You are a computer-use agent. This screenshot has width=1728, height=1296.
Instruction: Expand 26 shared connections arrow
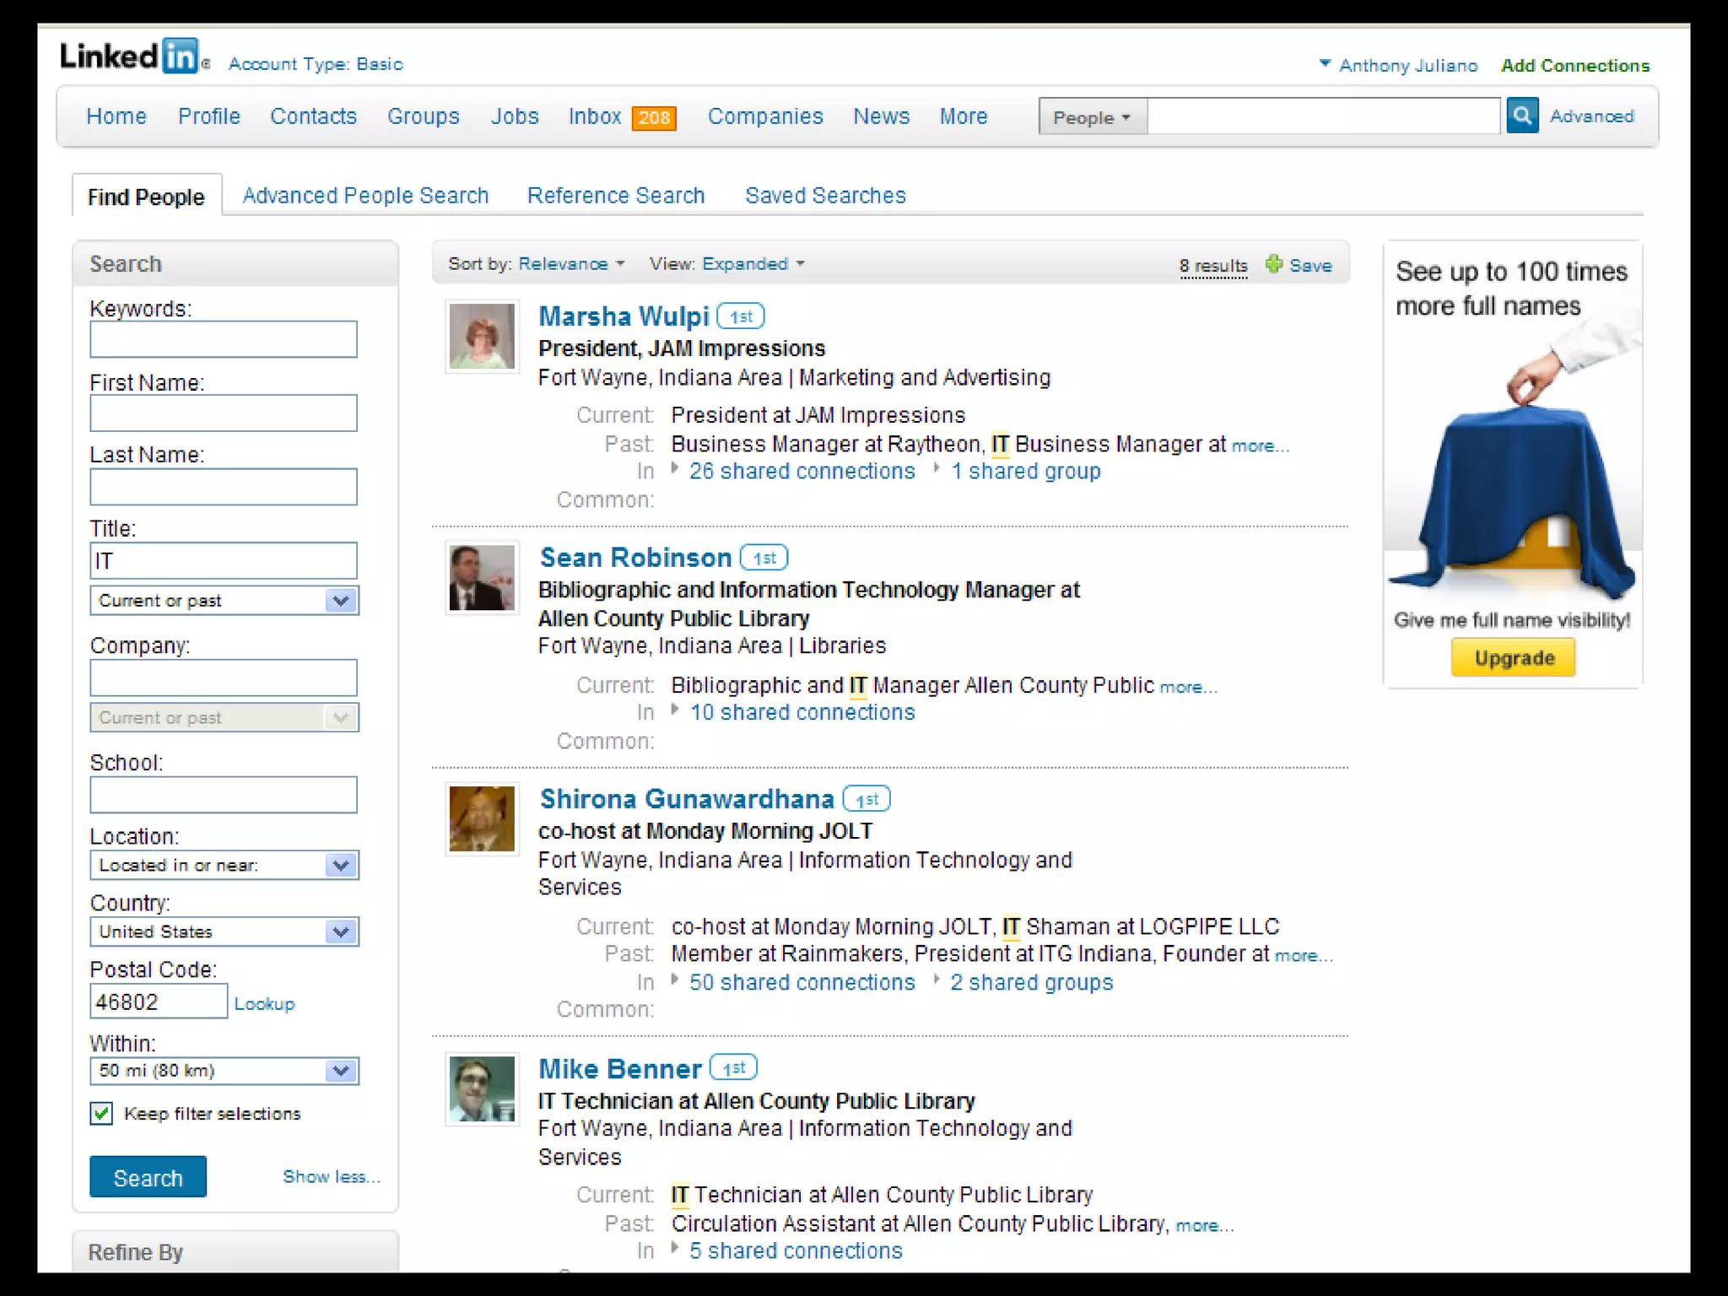click(675, 468)
